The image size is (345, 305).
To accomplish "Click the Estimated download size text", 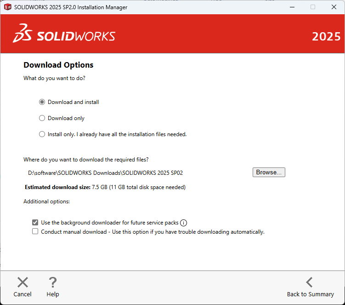I will pos(105,187).
